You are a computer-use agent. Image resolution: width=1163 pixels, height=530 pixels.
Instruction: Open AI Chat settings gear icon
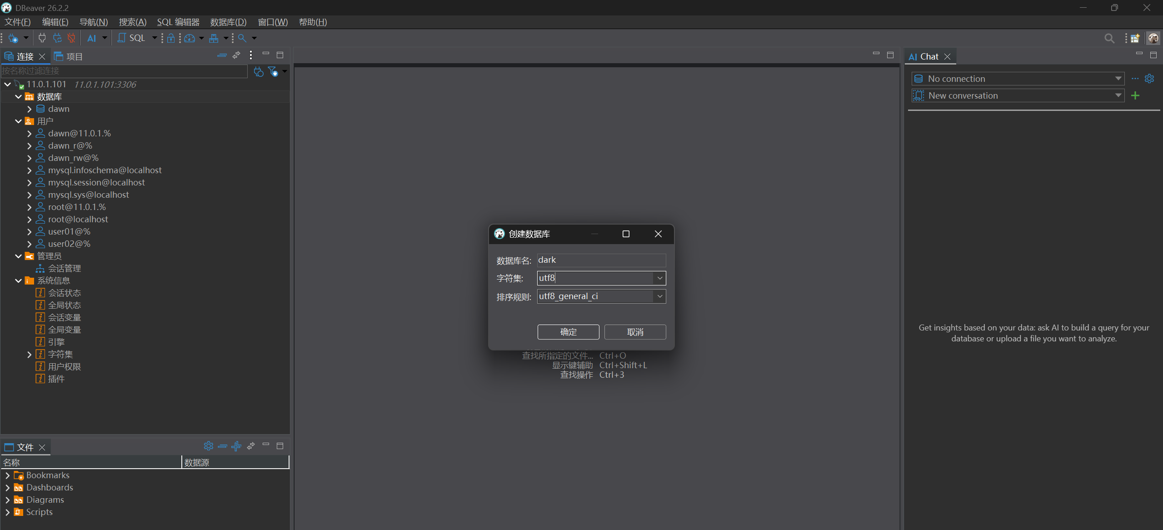pos(1149,79)
